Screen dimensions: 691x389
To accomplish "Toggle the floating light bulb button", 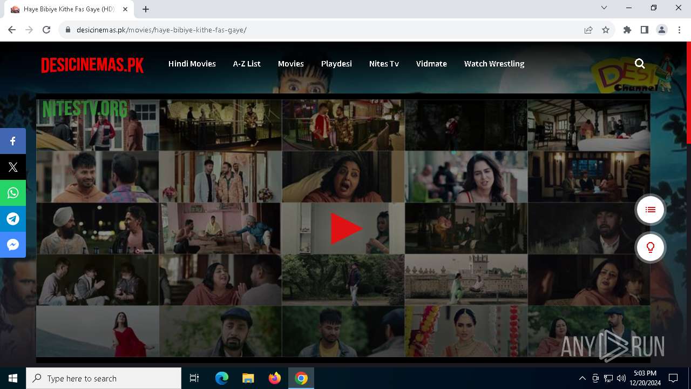I will point(650,247).
